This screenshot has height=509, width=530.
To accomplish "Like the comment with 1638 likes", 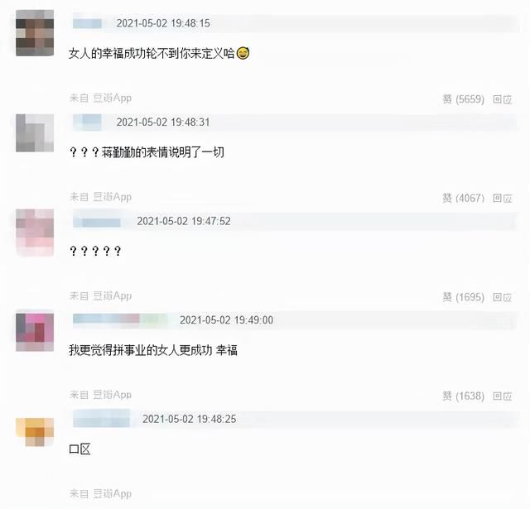I will pos(464,396).
